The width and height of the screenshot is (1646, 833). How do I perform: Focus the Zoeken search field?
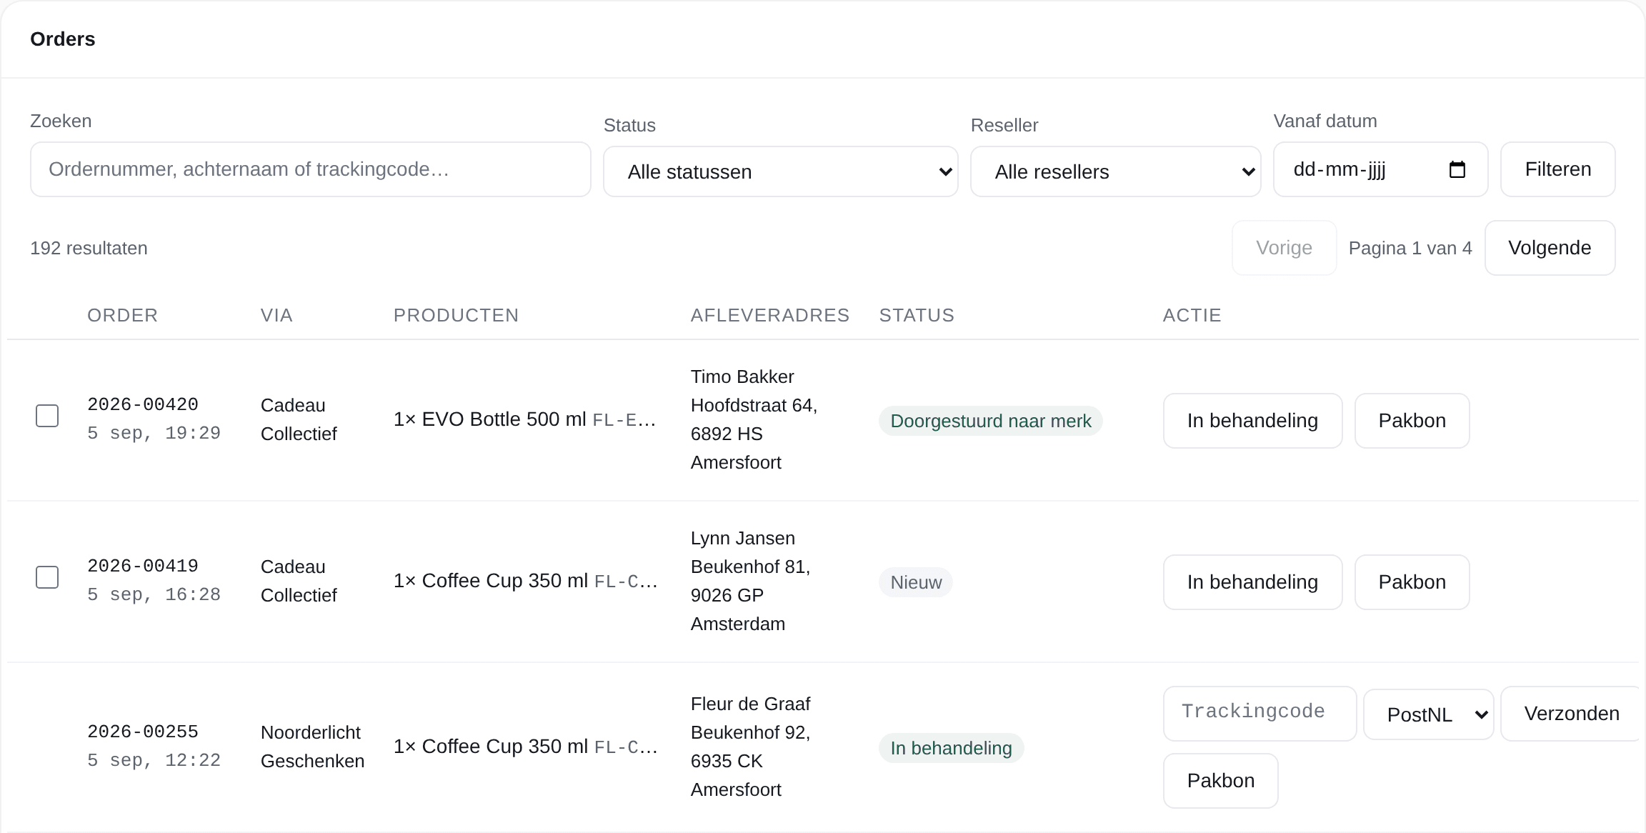(311, 169)
